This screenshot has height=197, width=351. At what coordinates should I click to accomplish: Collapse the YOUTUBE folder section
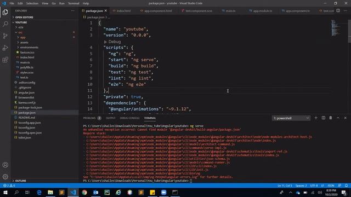pos(21,22)
